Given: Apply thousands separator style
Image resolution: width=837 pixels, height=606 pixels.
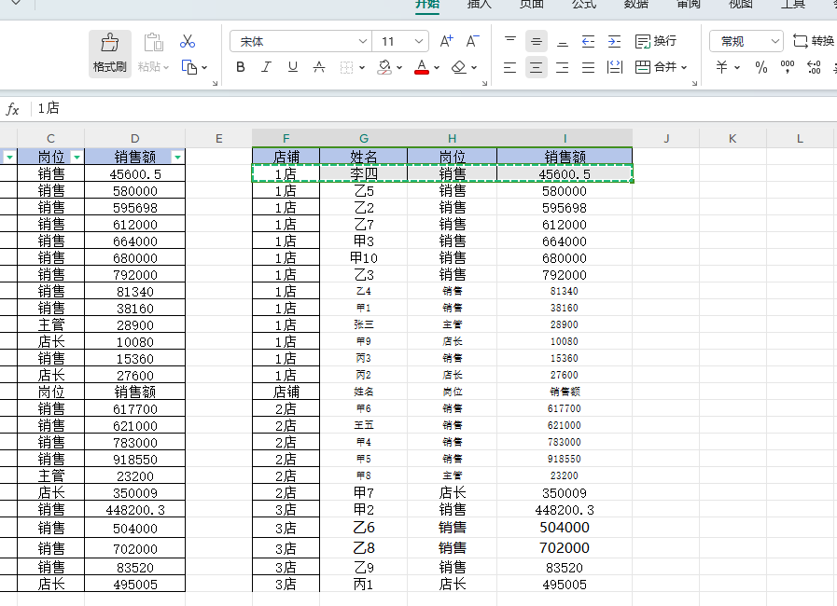Looking at the screenshot, I should (788, 67).
